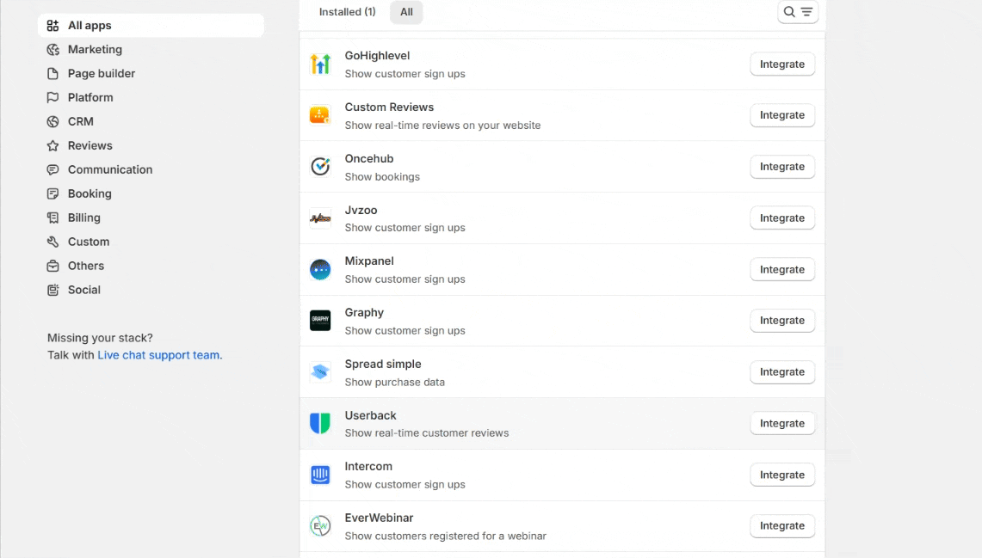The image size is (982, 558).
Task: Click the Oncehub checkmark logo
Action: pyautogui.click(x=320, y=167)
